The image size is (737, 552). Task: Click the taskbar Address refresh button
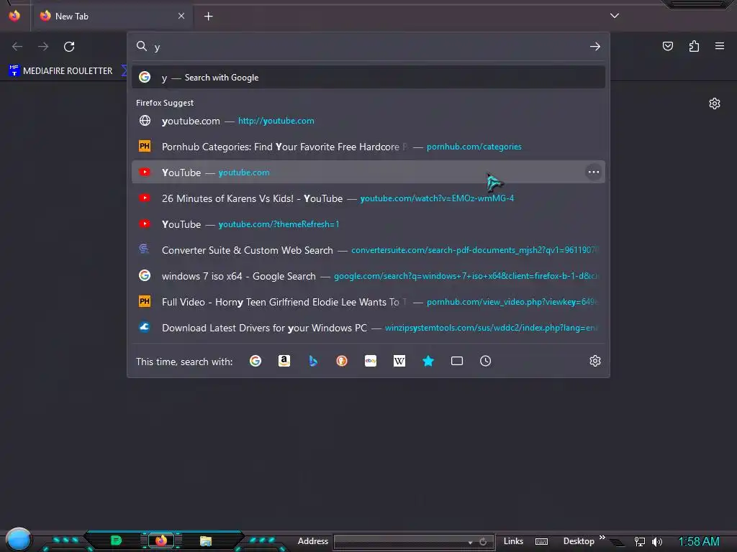[483, 542]
